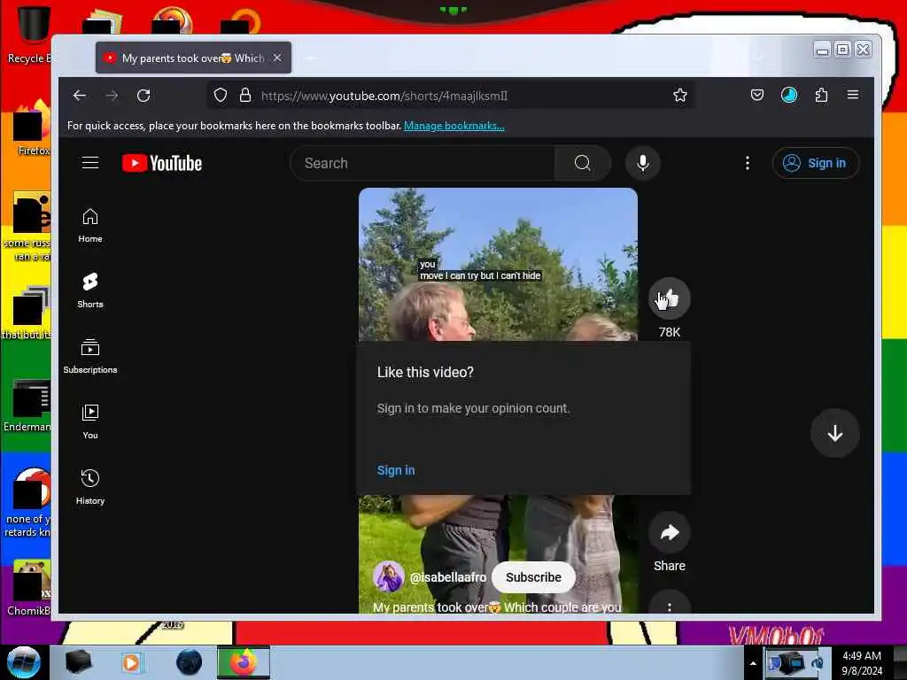The height and width of the screenshot is (680, 907).
Task: Open the Recycle Bin desktop icon
Action: click(29, 35)
